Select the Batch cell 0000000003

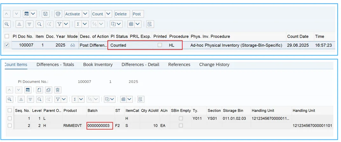coord(99,126)
